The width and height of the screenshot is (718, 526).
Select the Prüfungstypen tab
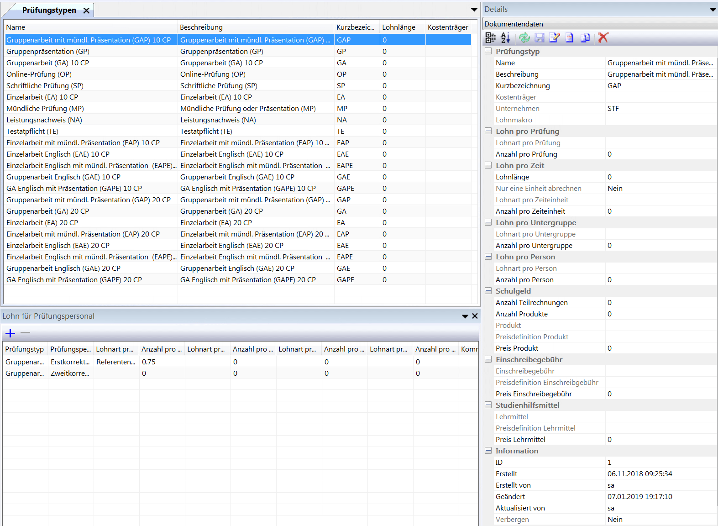pos(49,10)
